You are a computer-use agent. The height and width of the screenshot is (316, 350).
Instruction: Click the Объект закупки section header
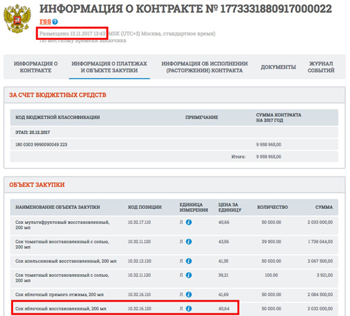point(37,185)
